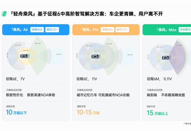Select the 「乘风」Max header label

[x=166, y=30]
